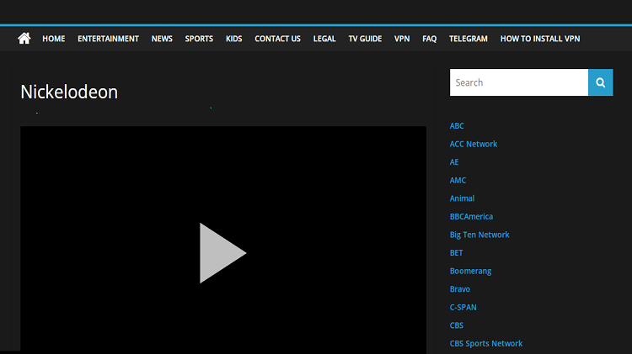Play the Nickelodeon video stream
This screenshot has height=354, width=632.
222,253
